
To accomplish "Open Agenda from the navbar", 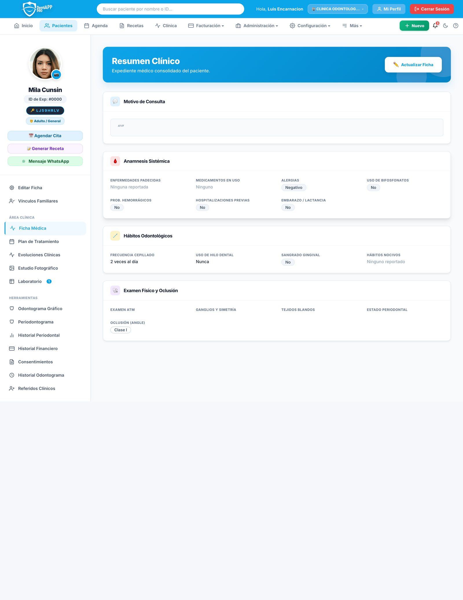I will (x=96, y=26).
